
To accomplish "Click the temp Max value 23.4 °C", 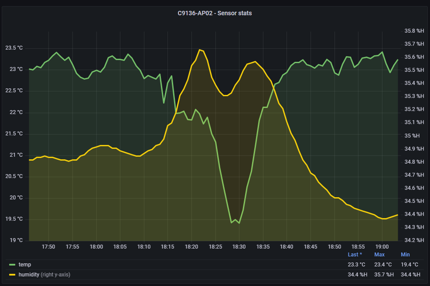I will [383, 265].
